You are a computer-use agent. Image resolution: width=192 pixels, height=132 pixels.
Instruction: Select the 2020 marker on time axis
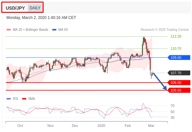(101, 126)
